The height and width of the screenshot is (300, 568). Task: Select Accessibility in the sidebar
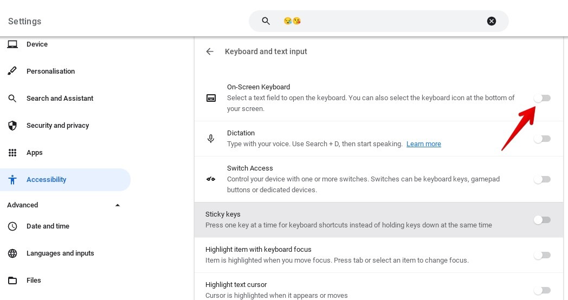65,179
